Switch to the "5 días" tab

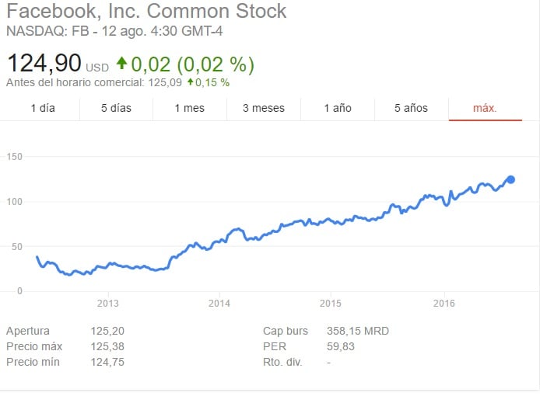(116, 108)
